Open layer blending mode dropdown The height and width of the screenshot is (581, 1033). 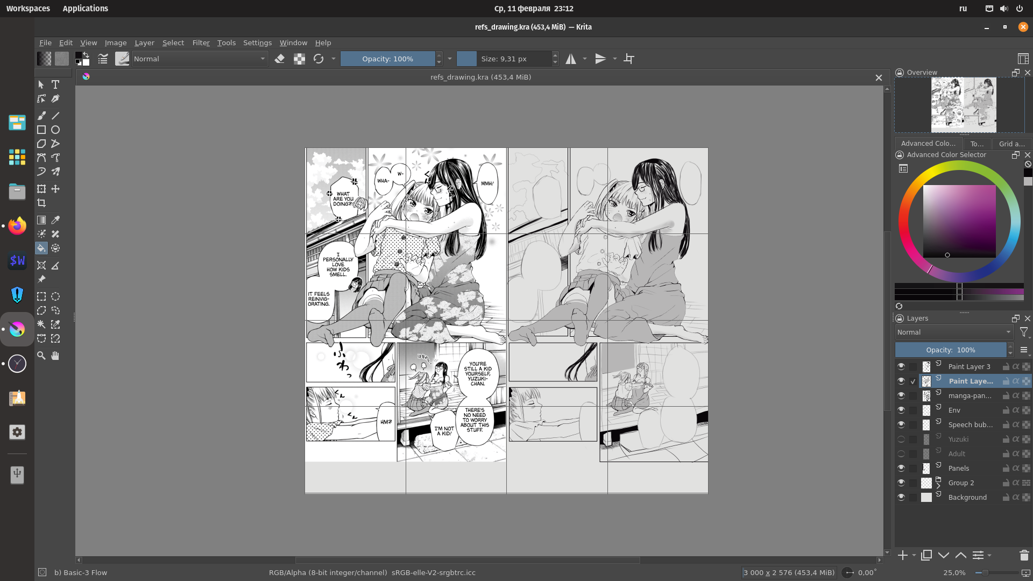click(954, 332)
